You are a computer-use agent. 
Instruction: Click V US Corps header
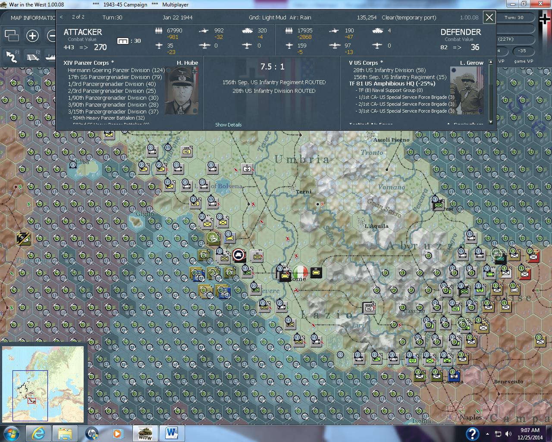pyautogui.click(x=366, y=63)
